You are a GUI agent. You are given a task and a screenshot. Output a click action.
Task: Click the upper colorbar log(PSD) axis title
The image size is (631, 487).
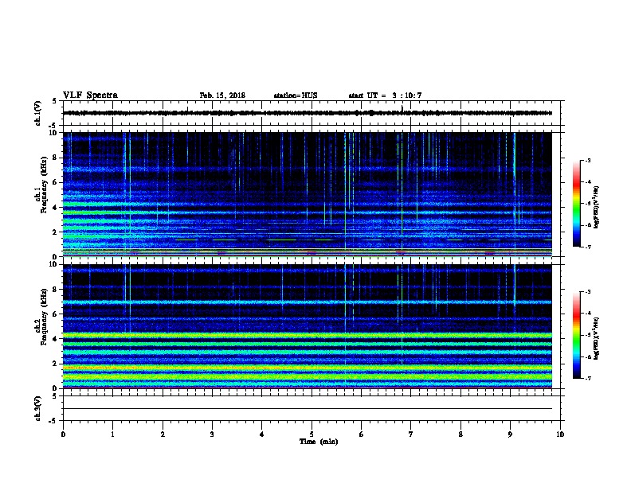tap(596, 207)
